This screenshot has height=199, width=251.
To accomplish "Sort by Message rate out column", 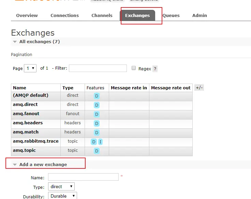I will 171,88.
